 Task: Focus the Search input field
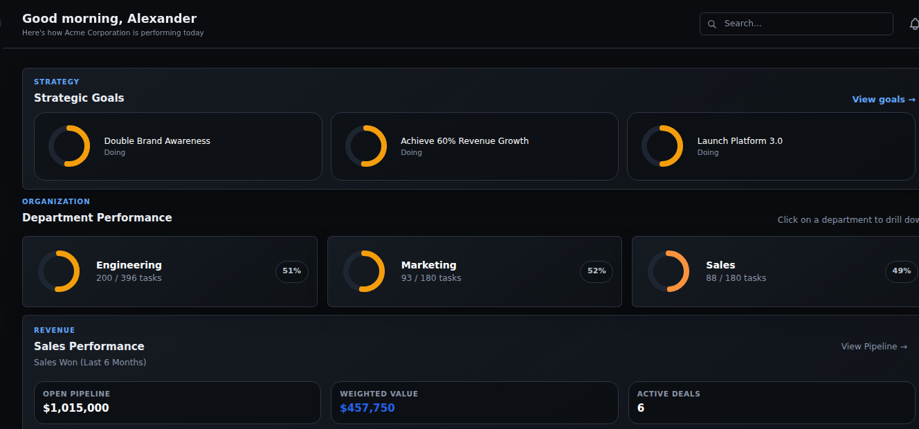click(x=797, y=24)
